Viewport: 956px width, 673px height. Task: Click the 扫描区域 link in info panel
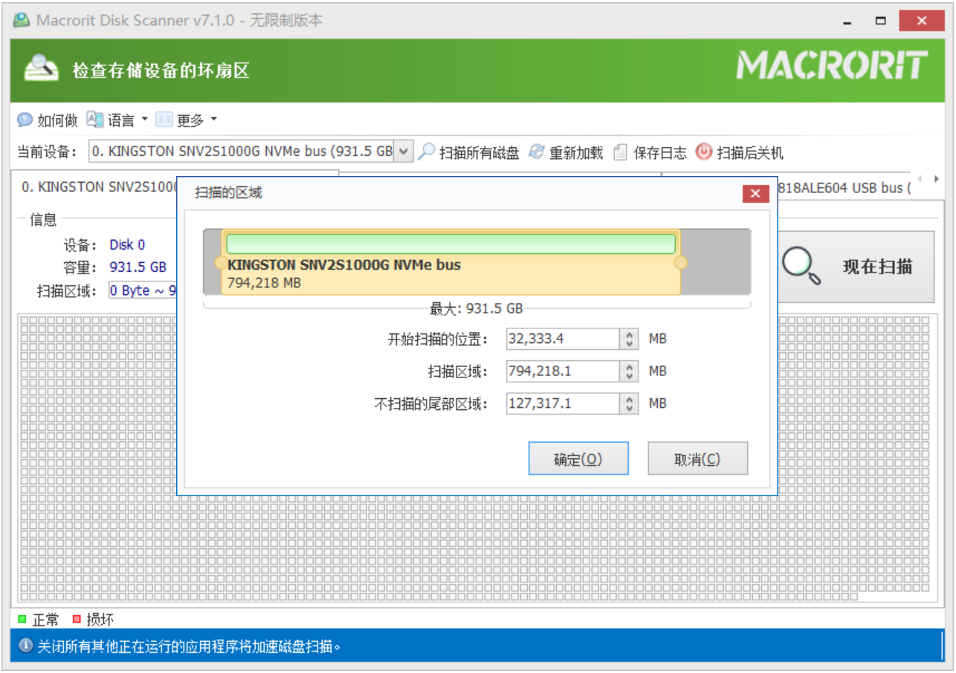point(143,290)
